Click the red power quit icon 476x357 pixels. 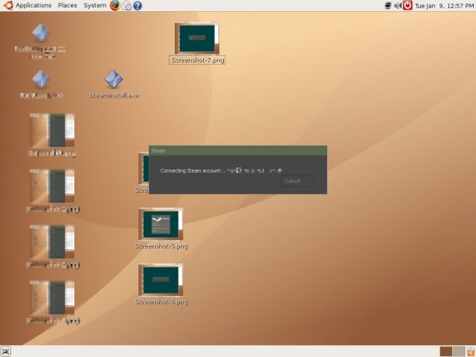(x=408, y=5)
